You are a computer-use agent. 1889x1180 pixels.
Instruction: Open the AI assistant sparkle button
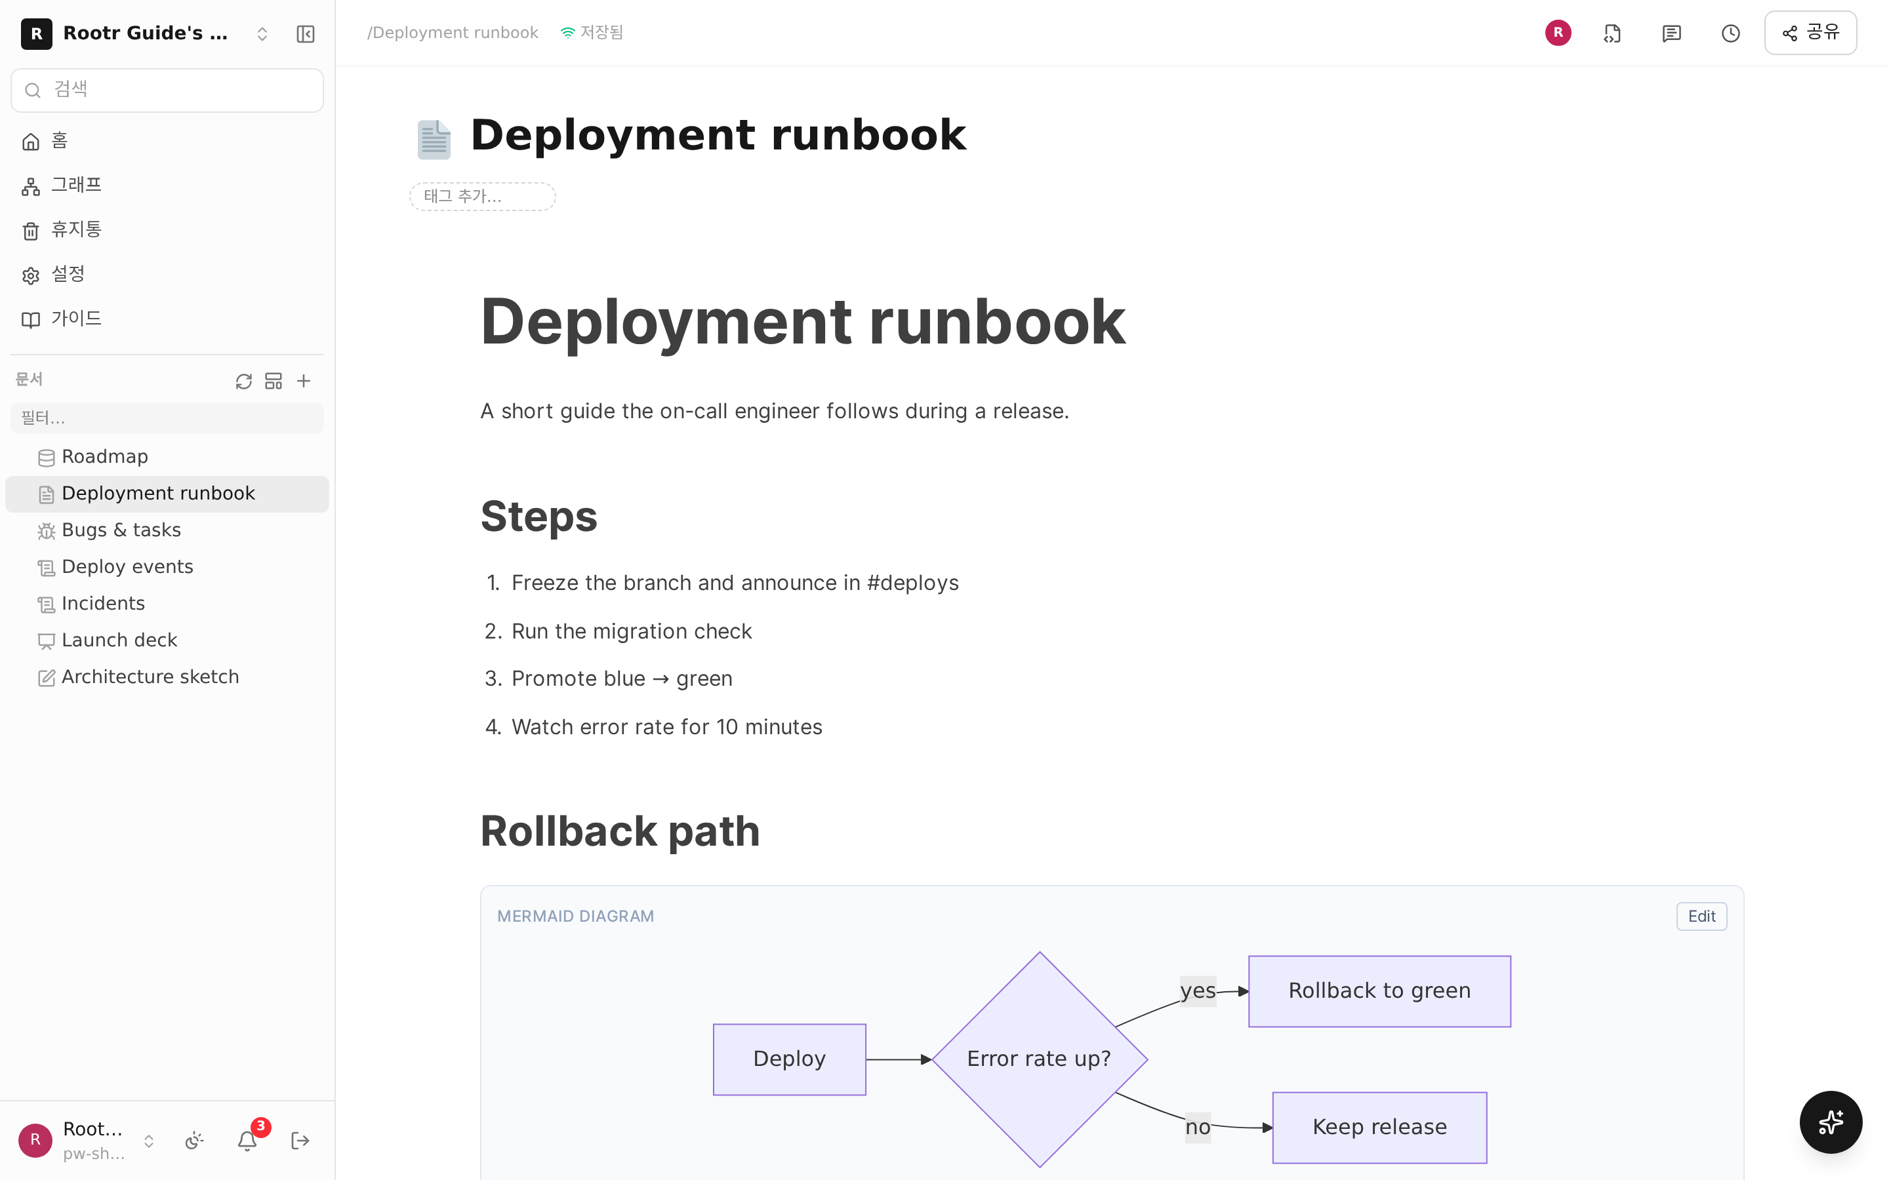coord(1831,1122)
